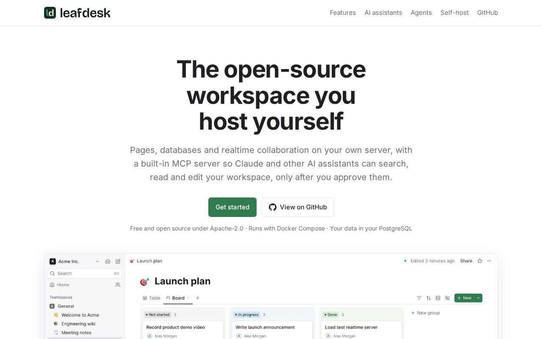Viewport: 542px width, 339px height.
Task: Go to AI assistants nav item
Action: 383,13
